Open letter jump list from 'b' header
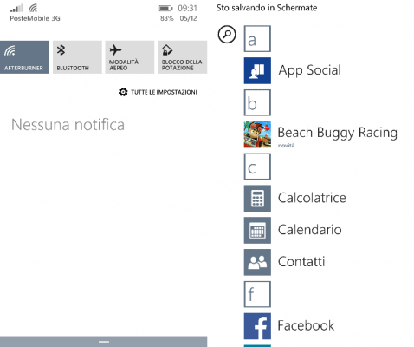The width and height of the screenshot is (414, 347). (x=257, y=102)
